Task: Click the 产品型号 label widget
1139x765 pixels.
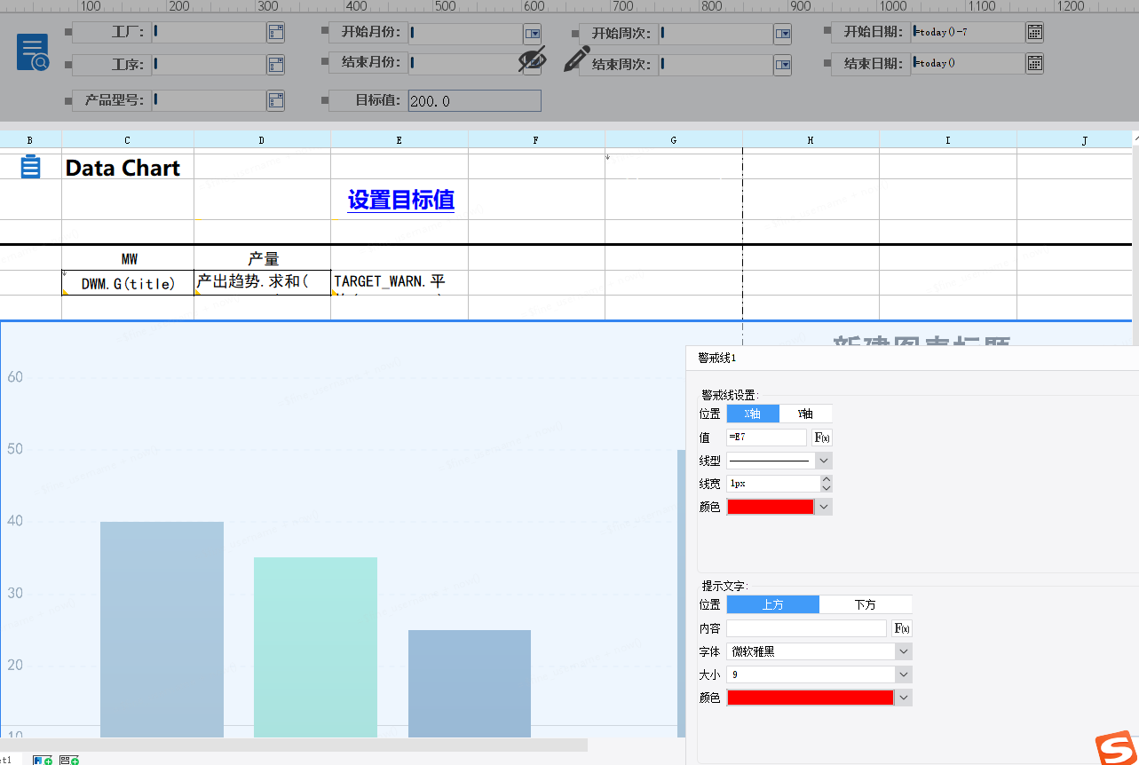Action: [x=113, y=100]
